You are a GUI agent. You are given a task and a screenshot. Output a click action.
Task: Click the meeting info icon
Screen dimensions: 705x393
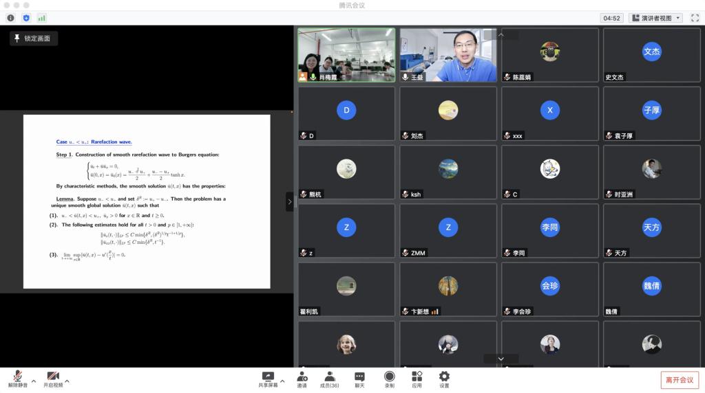(10, 18)
